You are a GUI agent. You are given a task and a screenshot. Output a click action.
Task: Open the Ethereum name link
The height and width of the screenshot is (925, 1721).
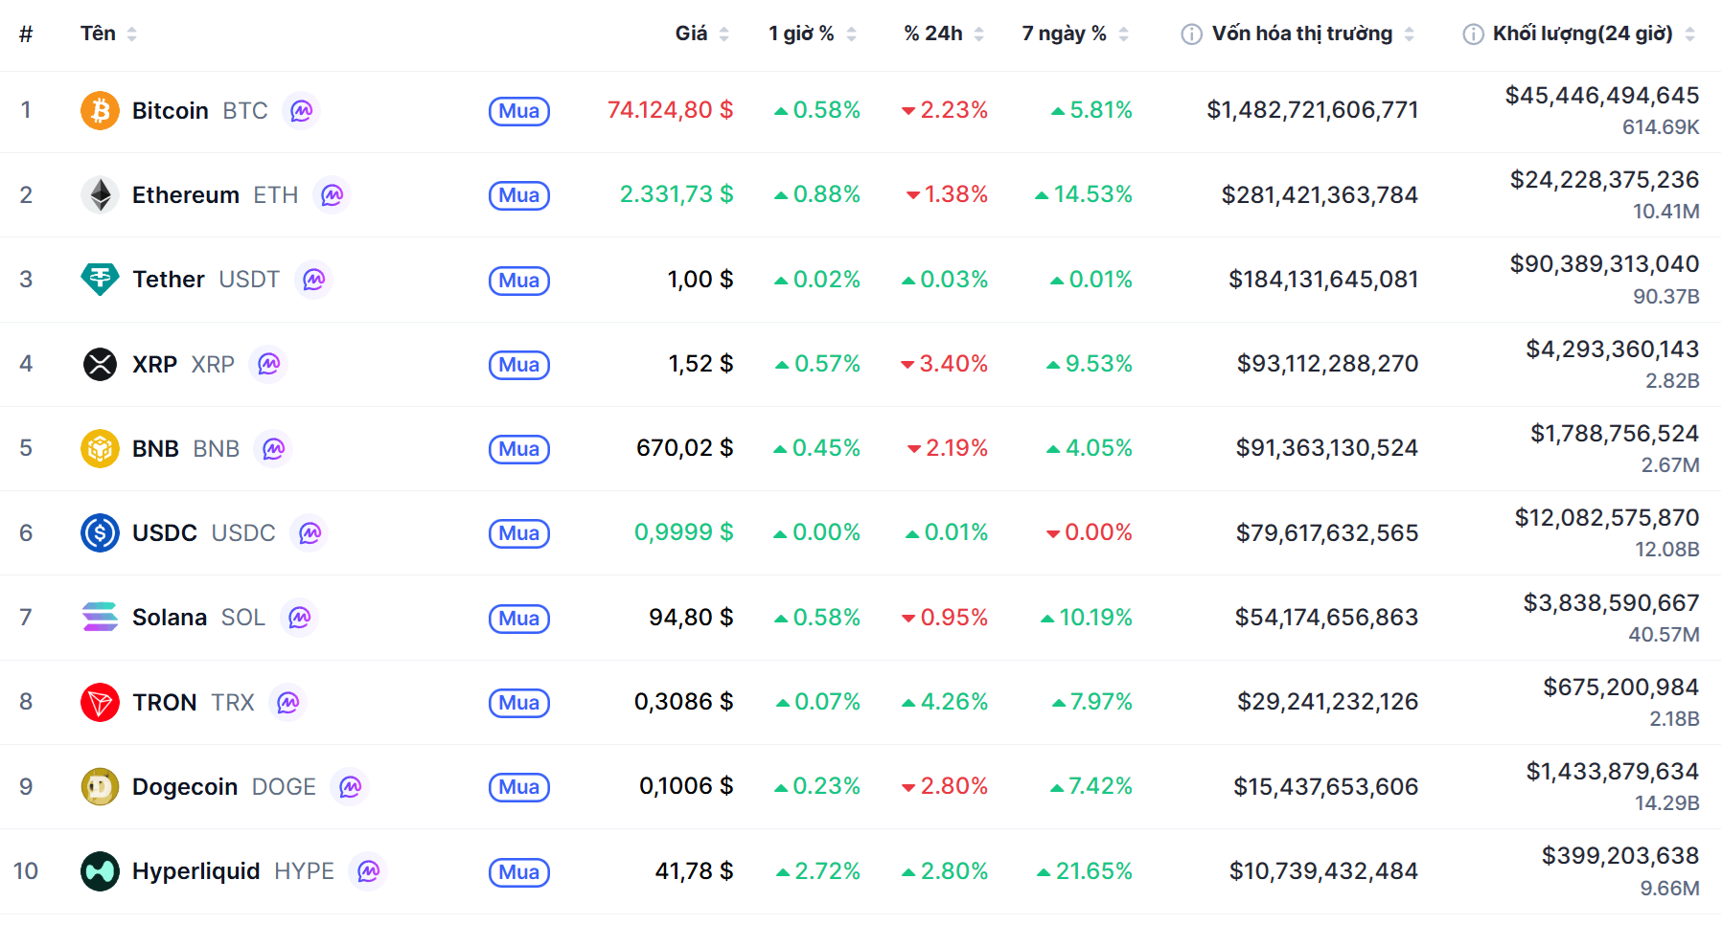point(186,195)
